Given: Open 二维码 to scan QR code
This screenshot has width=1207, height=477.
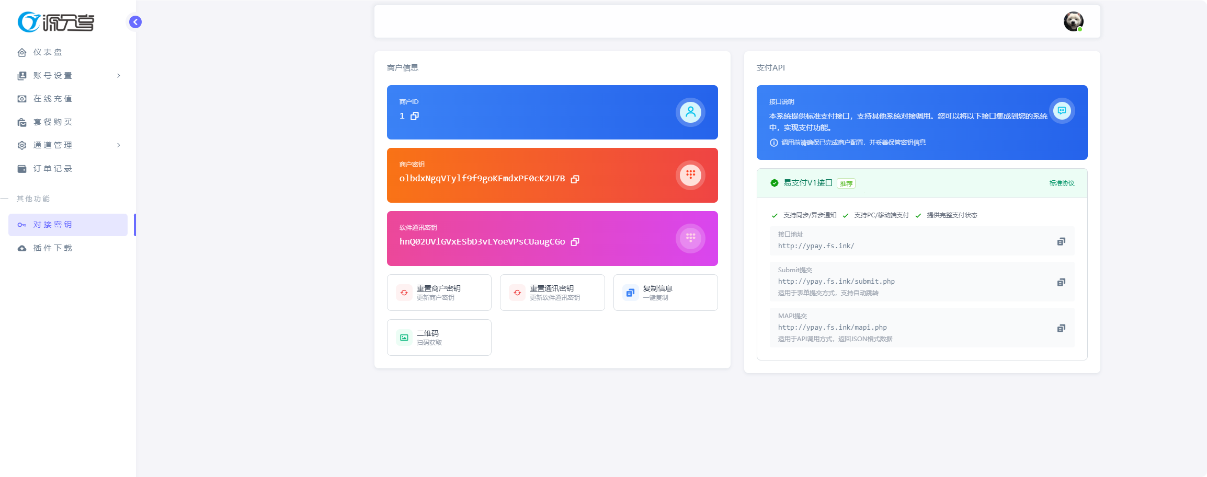Looking at the screenshot, I should (439, 337).
